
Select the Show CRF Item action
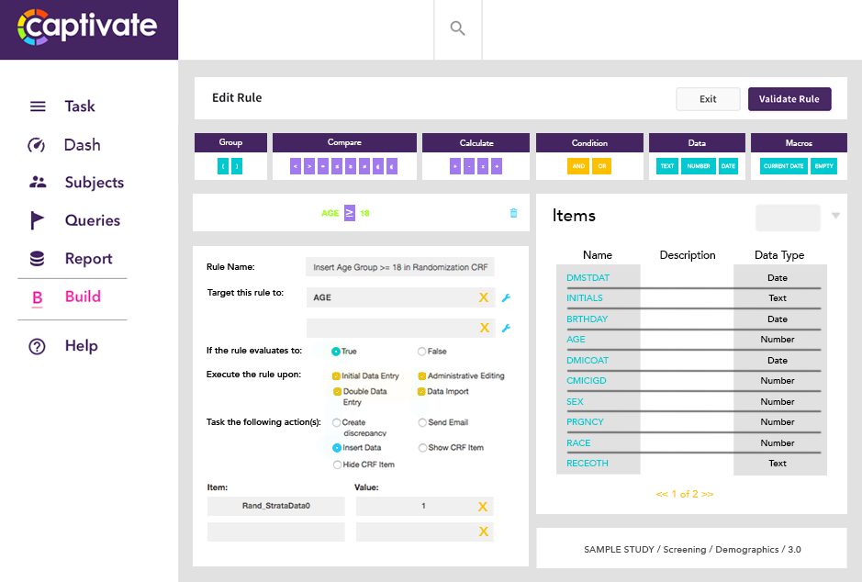[422, 448]
